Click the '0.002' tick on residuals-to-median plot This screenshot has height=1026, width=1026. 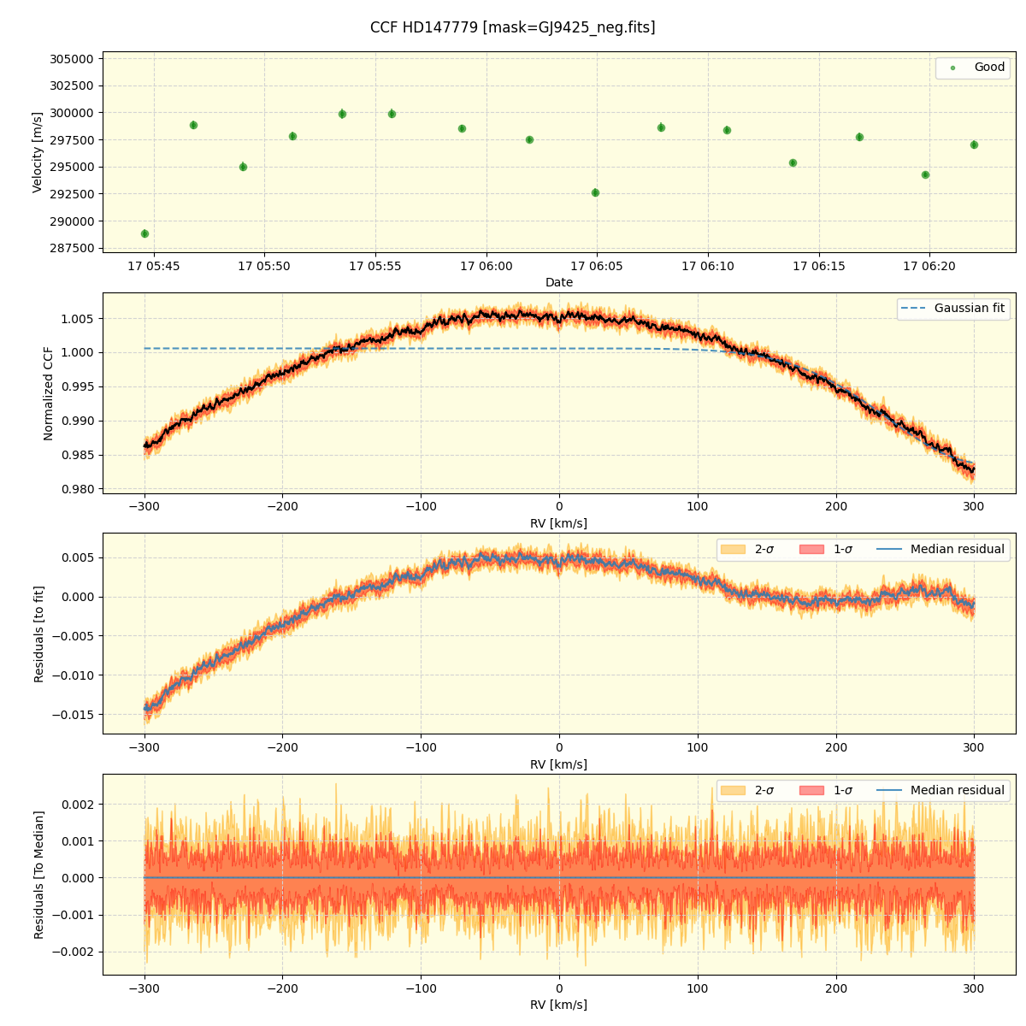tap(78, 805)
